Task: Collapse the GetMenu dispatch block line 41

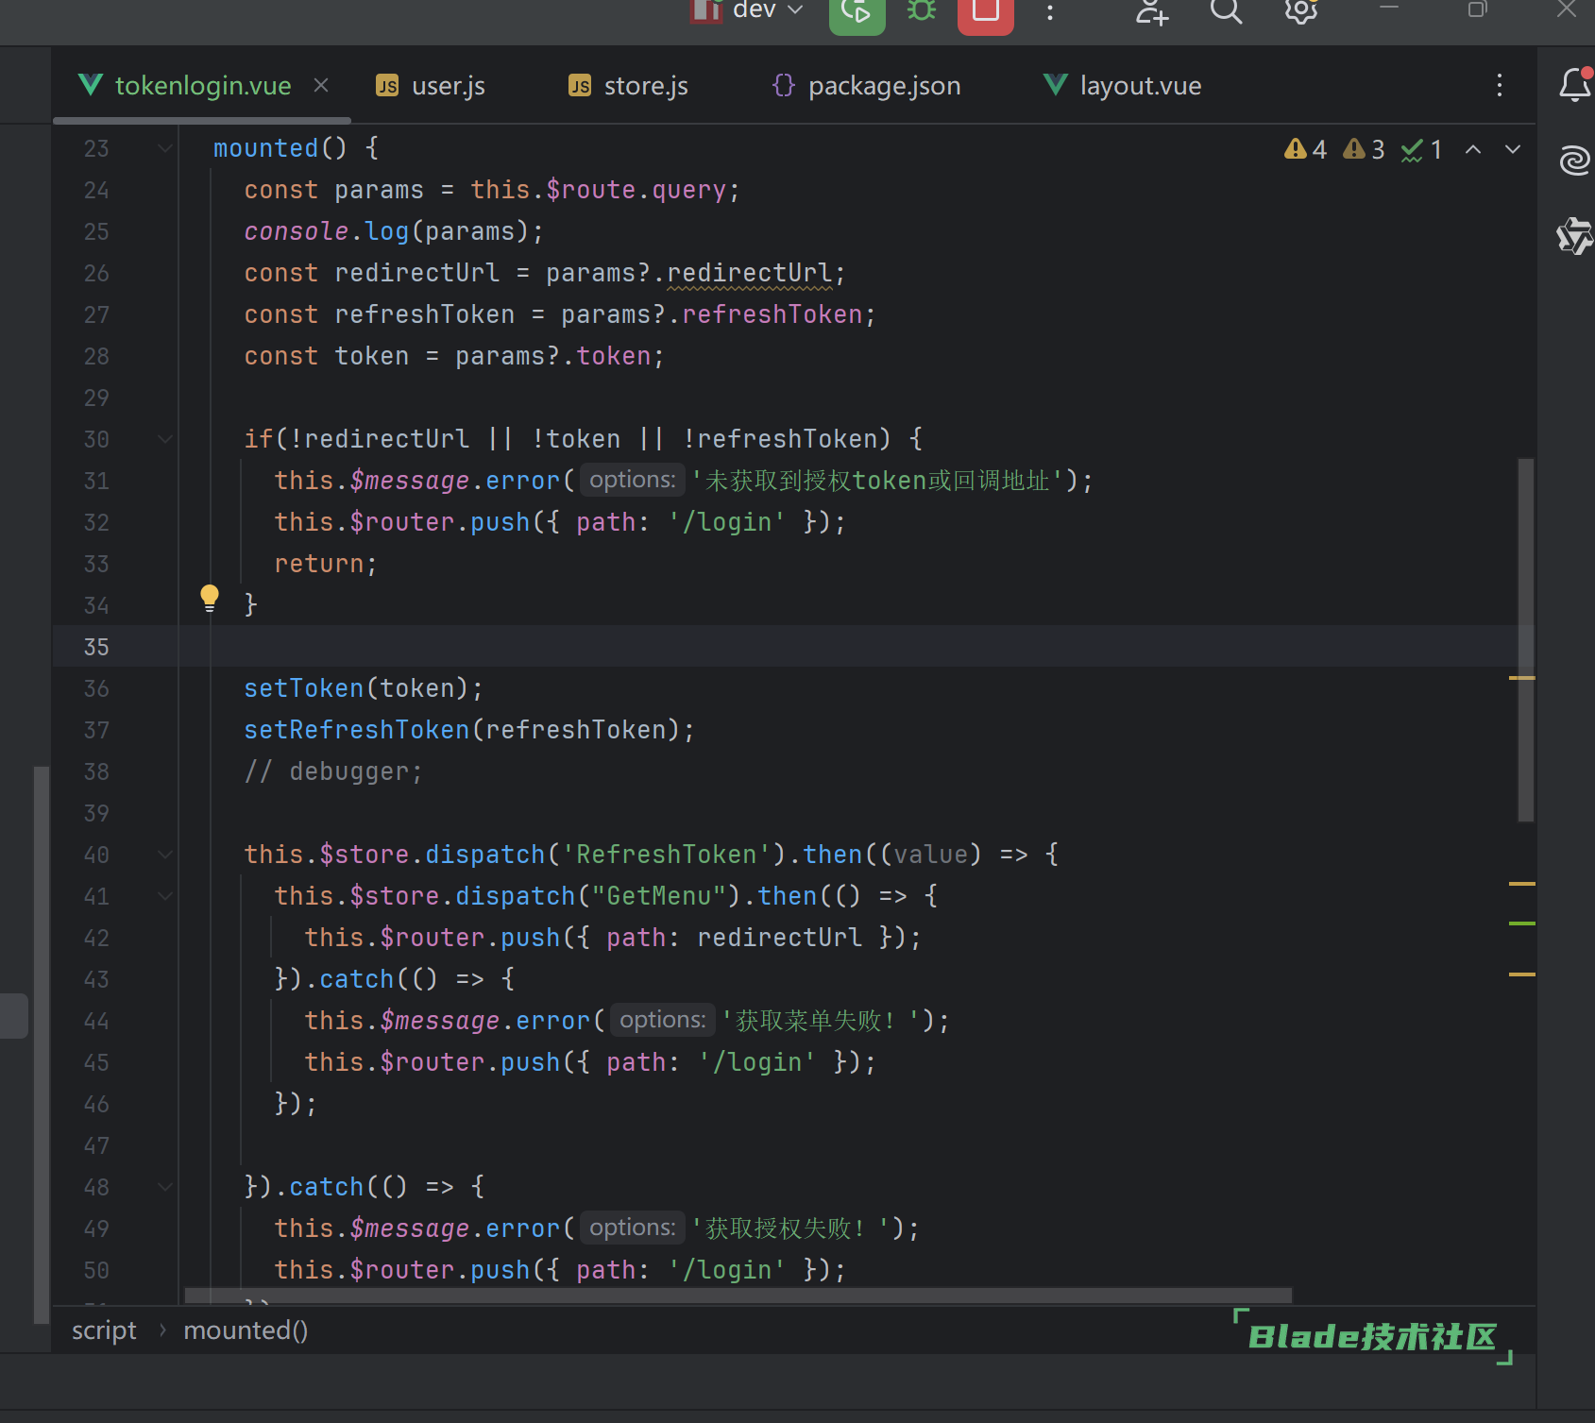Action: click(x=165, y=896)
